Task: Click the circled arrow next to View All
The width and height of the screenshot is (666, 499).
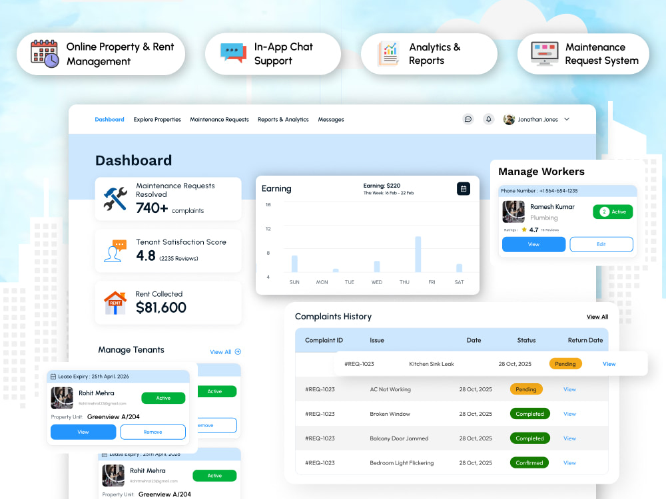Action: (238, 352)
